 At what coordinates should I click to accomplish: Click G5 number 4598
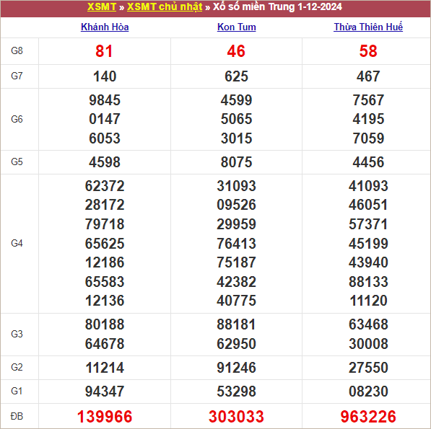105,162
